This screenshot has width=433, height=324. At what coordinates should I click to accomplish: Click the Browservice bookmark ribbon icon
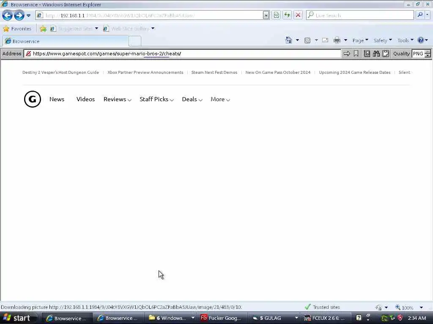[x=356, y=54]
